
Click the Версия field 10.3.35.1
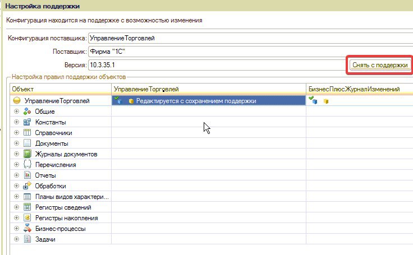(x=217, y=65)
